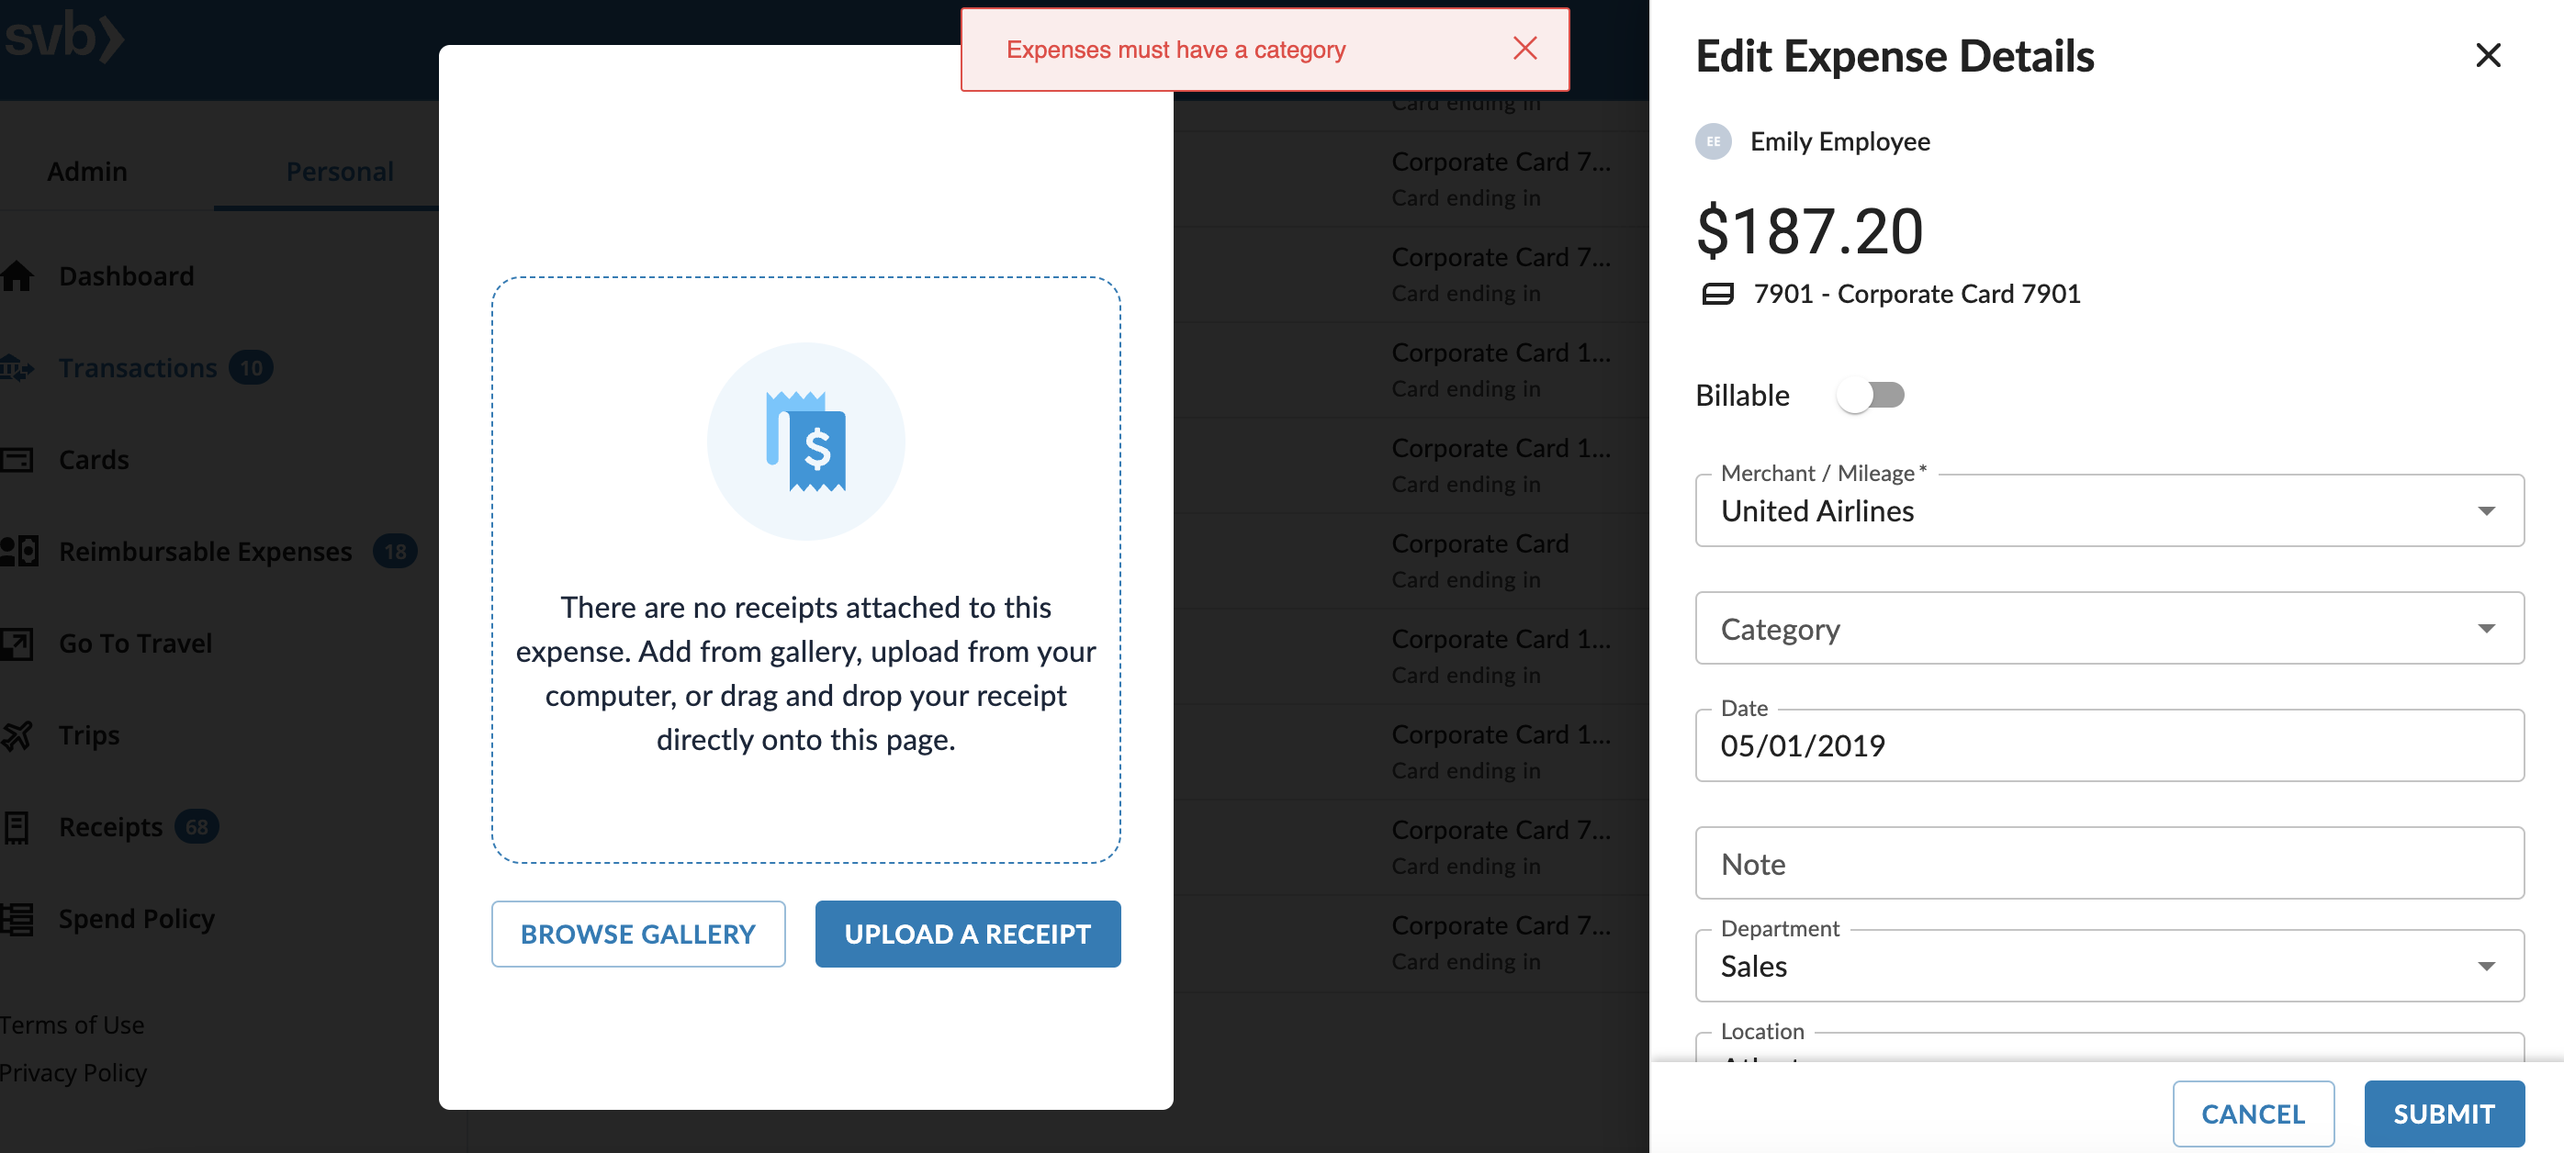
Task: Close the Edit Expense Details panel
Action: point(2488,56)
